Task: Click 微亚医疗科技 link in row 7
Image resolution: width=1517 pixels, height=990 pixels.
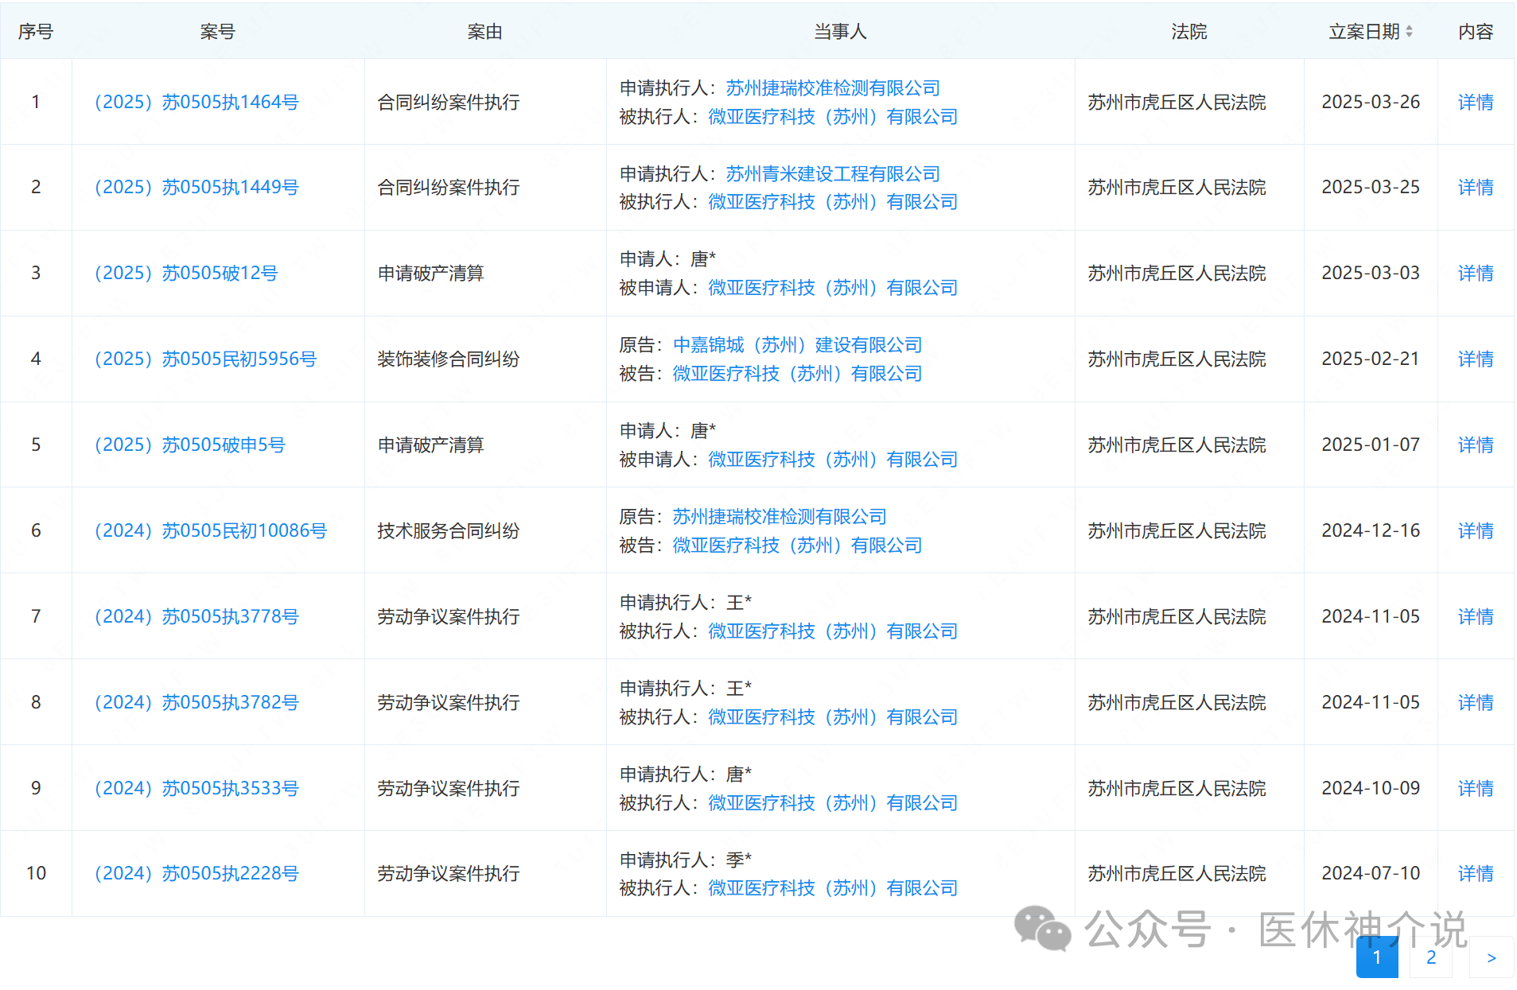Action: point(833,631)
